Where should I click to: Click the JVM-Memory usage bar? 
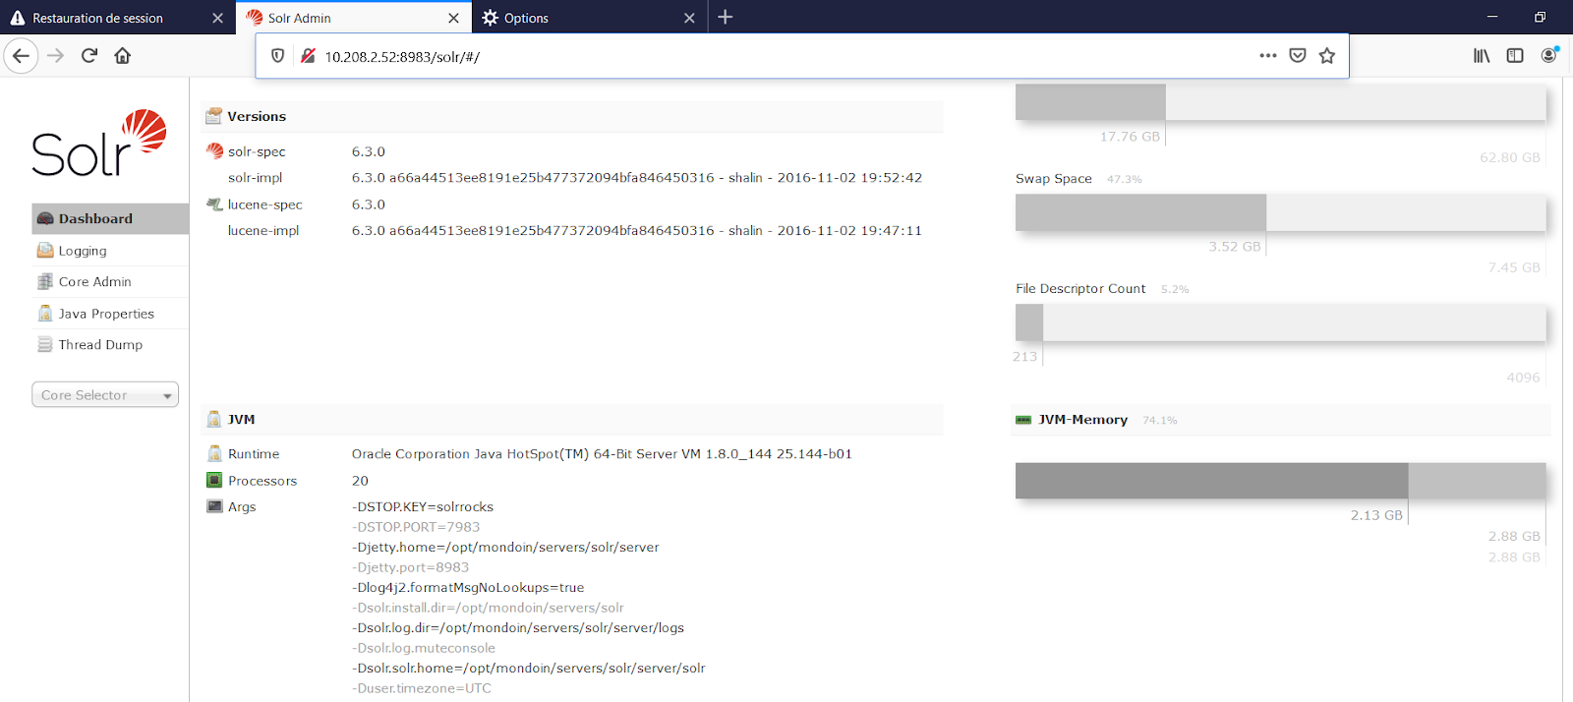[1279, 481]
